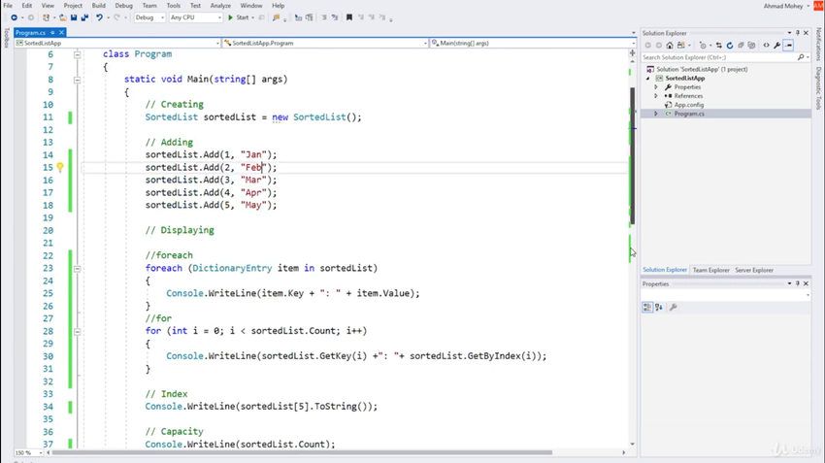This screenshot has height=463, width=825.
Task: Save the current file with Save icon
Action: [x=74, y=17]
